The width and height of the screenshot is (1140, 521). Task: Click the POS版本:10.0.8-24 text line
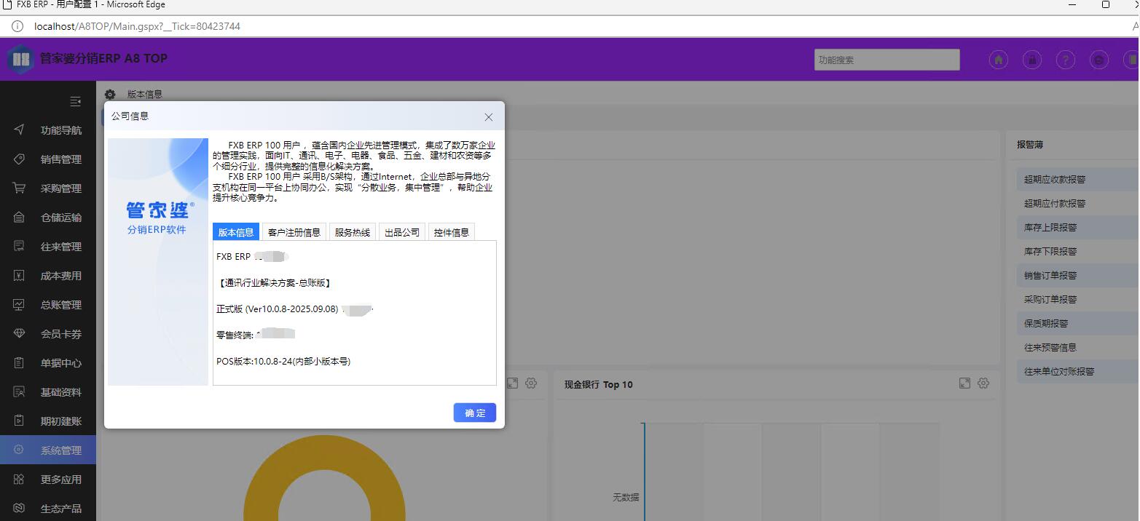coord(283,361)
